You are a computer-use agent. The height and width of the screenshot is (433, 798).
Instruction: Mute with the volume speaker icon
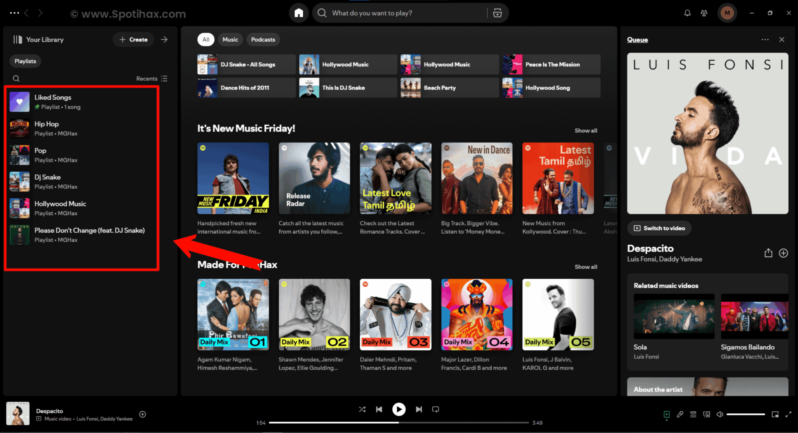[720, 414]
